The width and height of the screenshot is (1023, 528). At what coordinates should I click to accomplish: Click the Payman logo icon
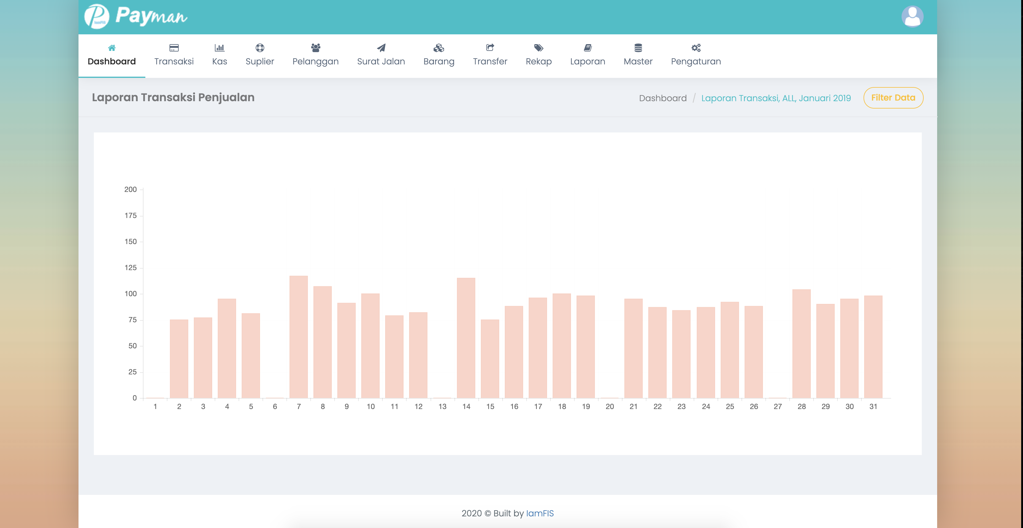[97, 16]
